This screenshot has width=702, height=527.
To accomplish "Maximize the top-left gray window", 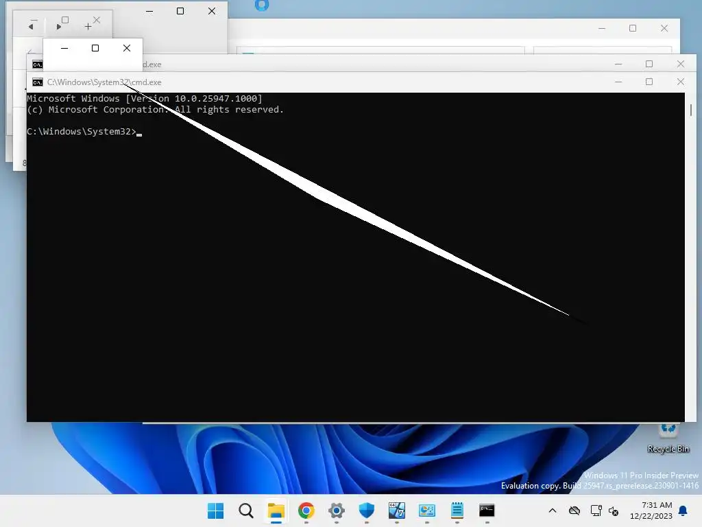I will (x=180, y=11).
